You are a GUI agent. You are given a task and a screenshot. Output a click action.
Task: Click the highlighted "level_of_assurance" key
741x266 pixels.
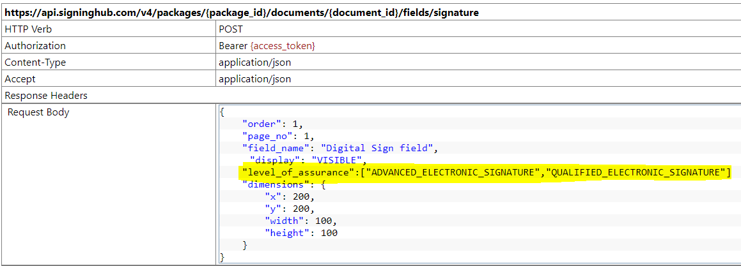coord(297,172)
